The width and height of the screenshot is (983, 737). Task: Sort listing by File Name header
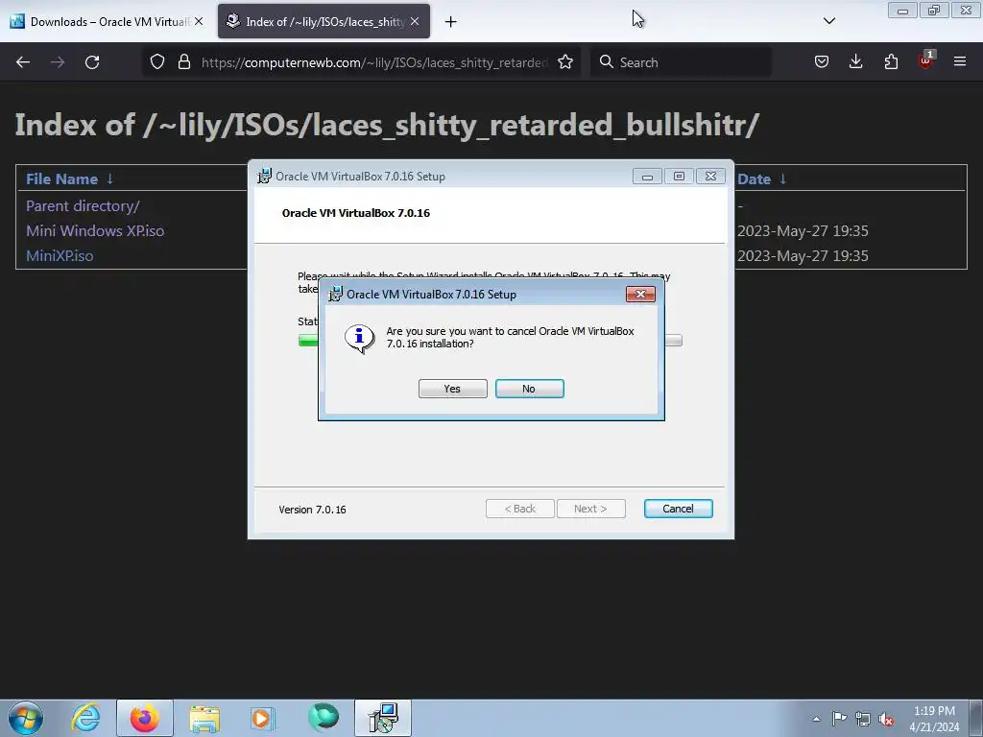tap(61, 179)
